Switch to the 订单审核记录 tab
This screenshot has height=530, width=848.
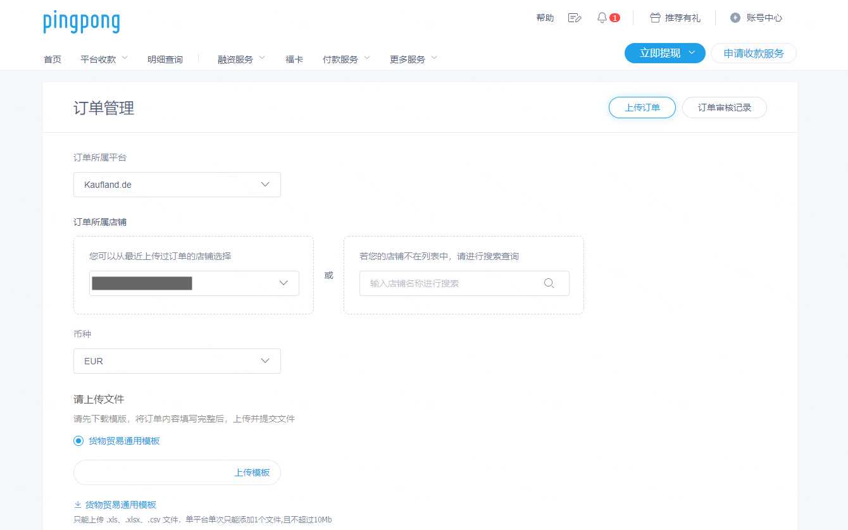(x=725, y=108)
